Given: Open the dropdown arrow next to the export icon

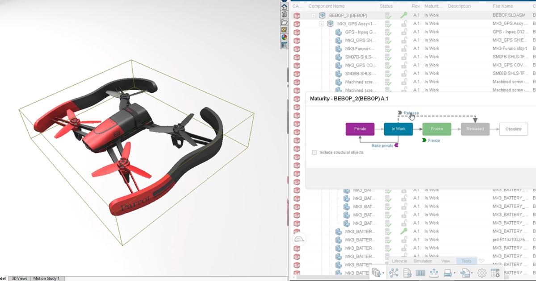Looking at the screenshot, I should coord(471,273).
